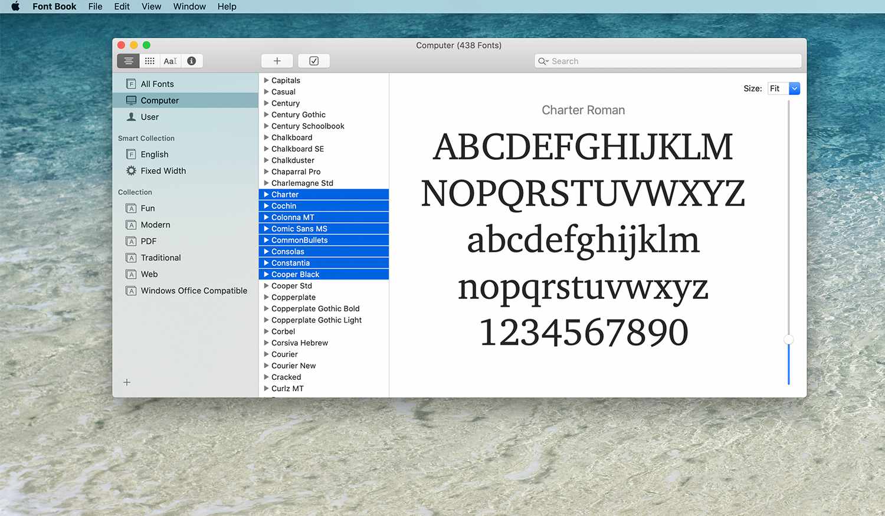Select Copperplate Gothic Light font row
The height and width of the screenshot is (516, 885).
click(324, 320)
